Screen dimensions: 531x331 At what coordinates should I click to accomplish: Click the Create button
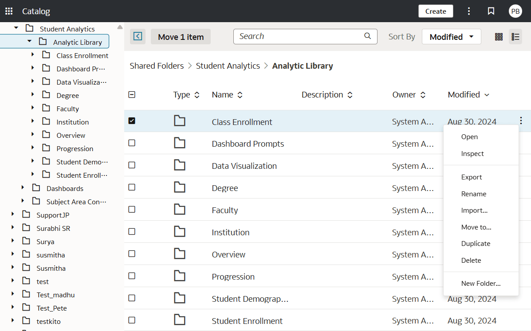pyautogui.click(x=435, y=11)
